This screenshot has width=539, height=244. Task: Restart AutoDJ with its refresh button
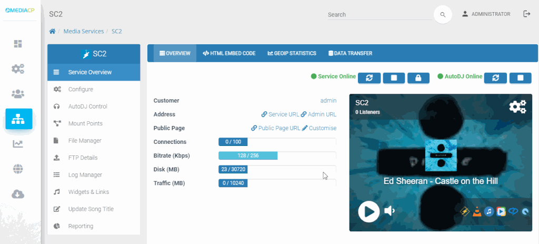(495, 78)
